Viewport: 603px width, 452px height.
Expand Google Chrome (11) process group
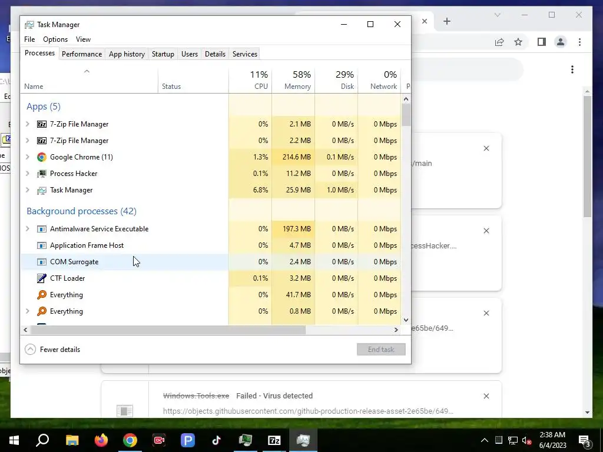click(x=27, y=157)
